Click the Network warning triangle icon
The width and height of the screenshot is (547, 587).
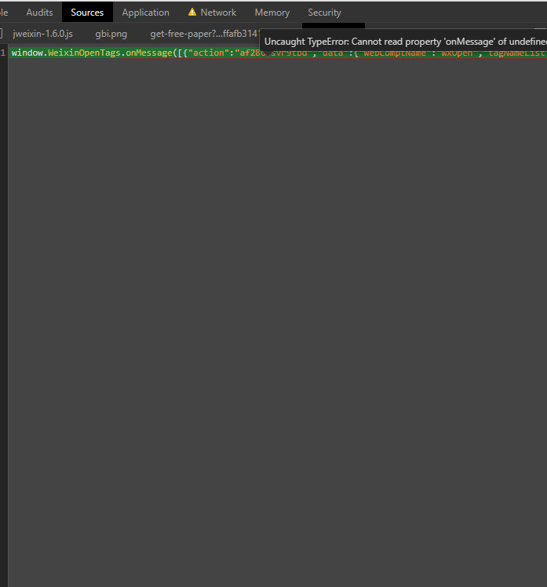coord(192,12)
